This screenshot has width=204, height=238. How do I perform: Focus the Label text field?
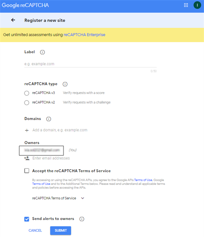click(x=91, y=64)
